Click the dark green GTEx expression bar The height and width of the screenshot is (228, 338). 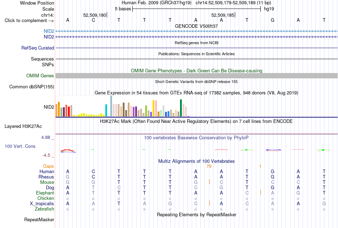click(x=181, y=108)
